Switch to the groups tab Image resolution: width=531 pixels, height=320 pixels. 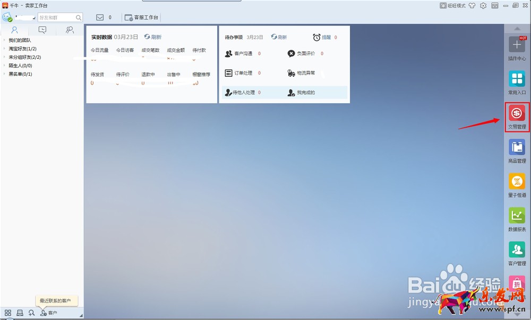coord(70,30)
